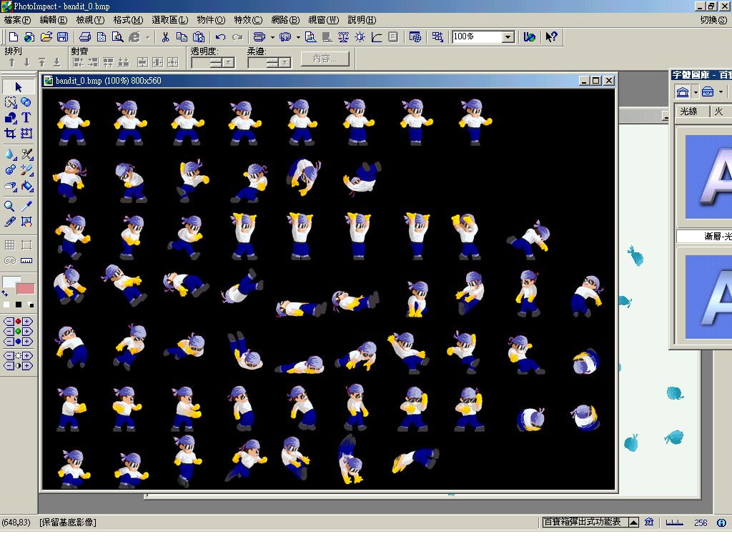Undo the last action
The height and width of the screenshot is (549, 732).
tap(220, 37)
